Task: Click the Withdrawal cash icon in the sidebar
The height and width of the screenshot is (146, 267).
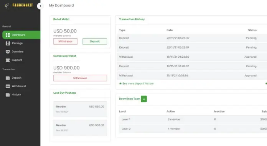Action: click(8, 86)
